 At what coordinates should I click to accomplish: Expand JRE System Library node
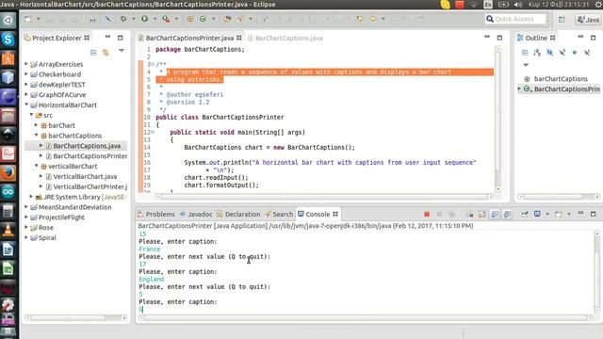[31, 197]
